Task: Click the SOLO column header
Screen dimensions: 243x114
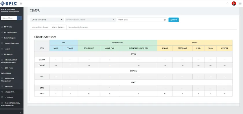Action: tap(211, 48)
